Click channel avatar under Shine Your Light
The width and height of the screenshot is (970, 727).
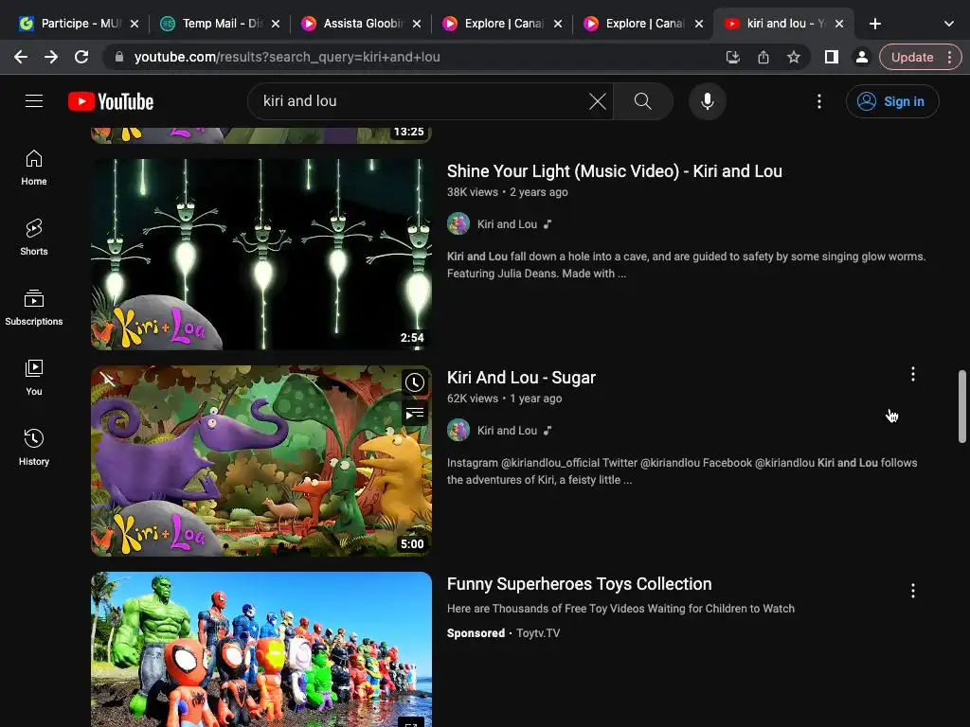[458, 223]
